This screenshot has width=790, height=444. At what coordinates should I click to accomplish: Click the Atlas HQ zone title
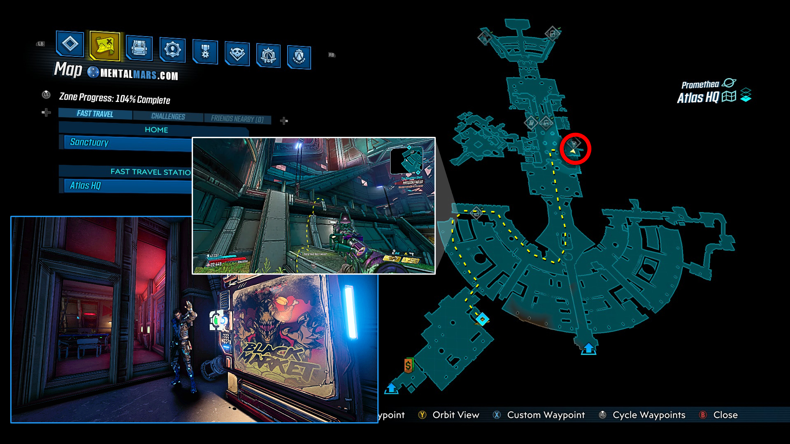(x=698, y=97)
